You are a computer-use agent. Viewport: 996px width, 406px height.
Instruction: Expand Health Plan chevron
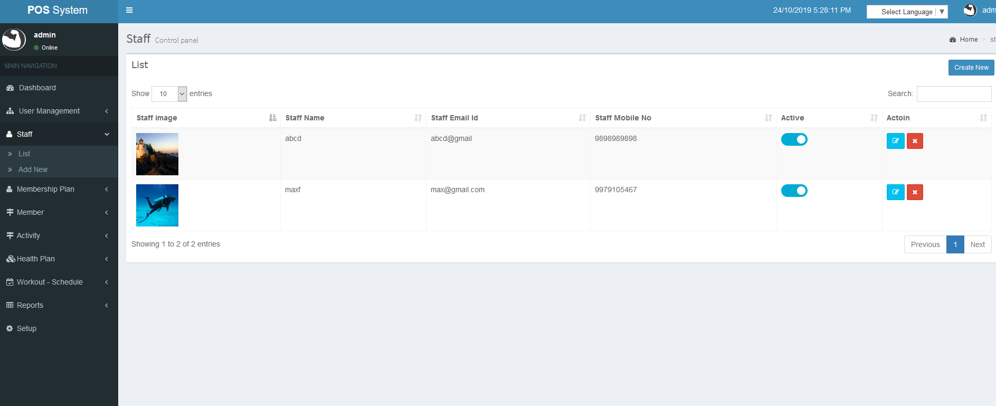[107, 259]
